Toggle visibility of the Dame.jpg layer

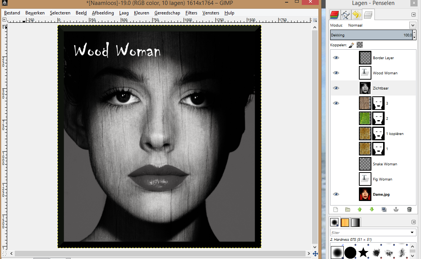(x=336, y=194)
